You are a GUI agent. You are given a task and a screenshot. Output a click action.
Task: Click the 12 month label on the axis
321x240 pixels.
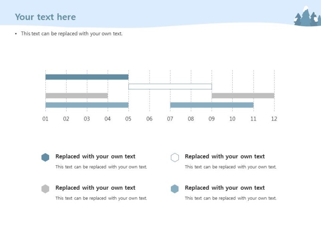(x=274, y=119)
